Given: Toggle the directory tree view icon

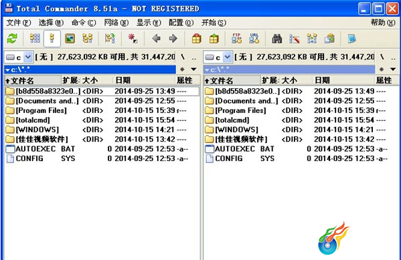Looking at the screenshot, I should (x=87, y=39).
